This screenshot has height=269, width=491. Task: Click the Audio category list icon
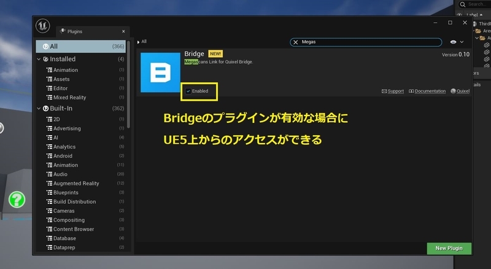tap(49, 174)
